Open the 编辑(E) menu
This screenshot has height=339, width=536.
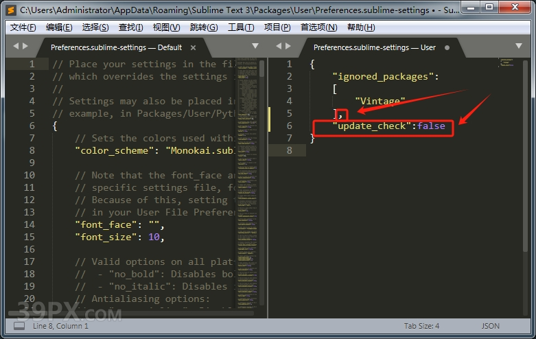click(59, 27)
